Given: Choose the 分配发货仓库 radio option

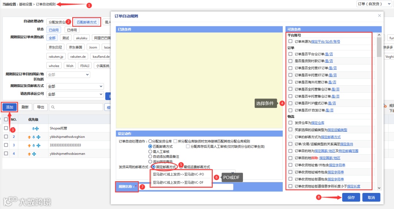Looking at the screenshot, I should click(x=150, y=141).
